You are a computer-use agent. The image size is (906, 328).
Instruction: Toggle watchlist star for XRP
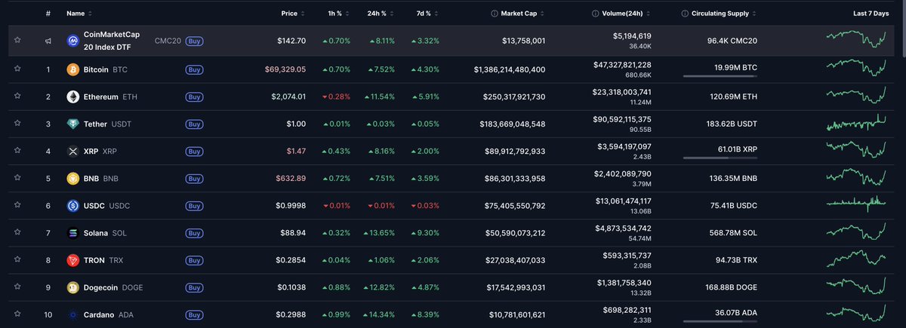point(17,151)
